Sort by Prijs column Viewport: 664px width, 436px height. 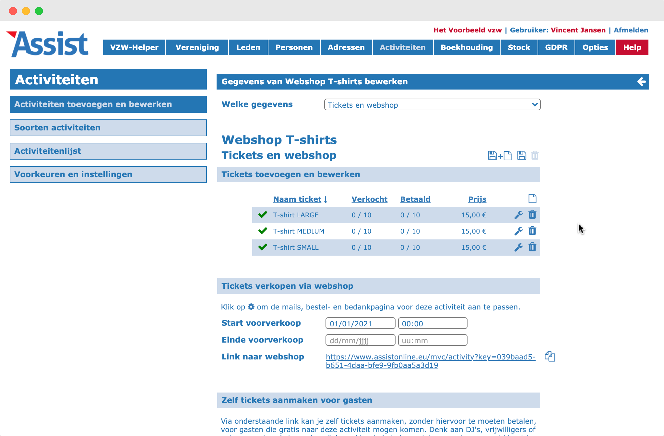pyautogui.click(x=477, y=199)
